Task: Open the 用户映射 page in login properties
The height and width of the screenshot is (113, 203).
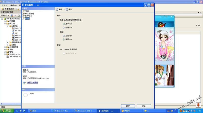Action: [x=29, y=16]
